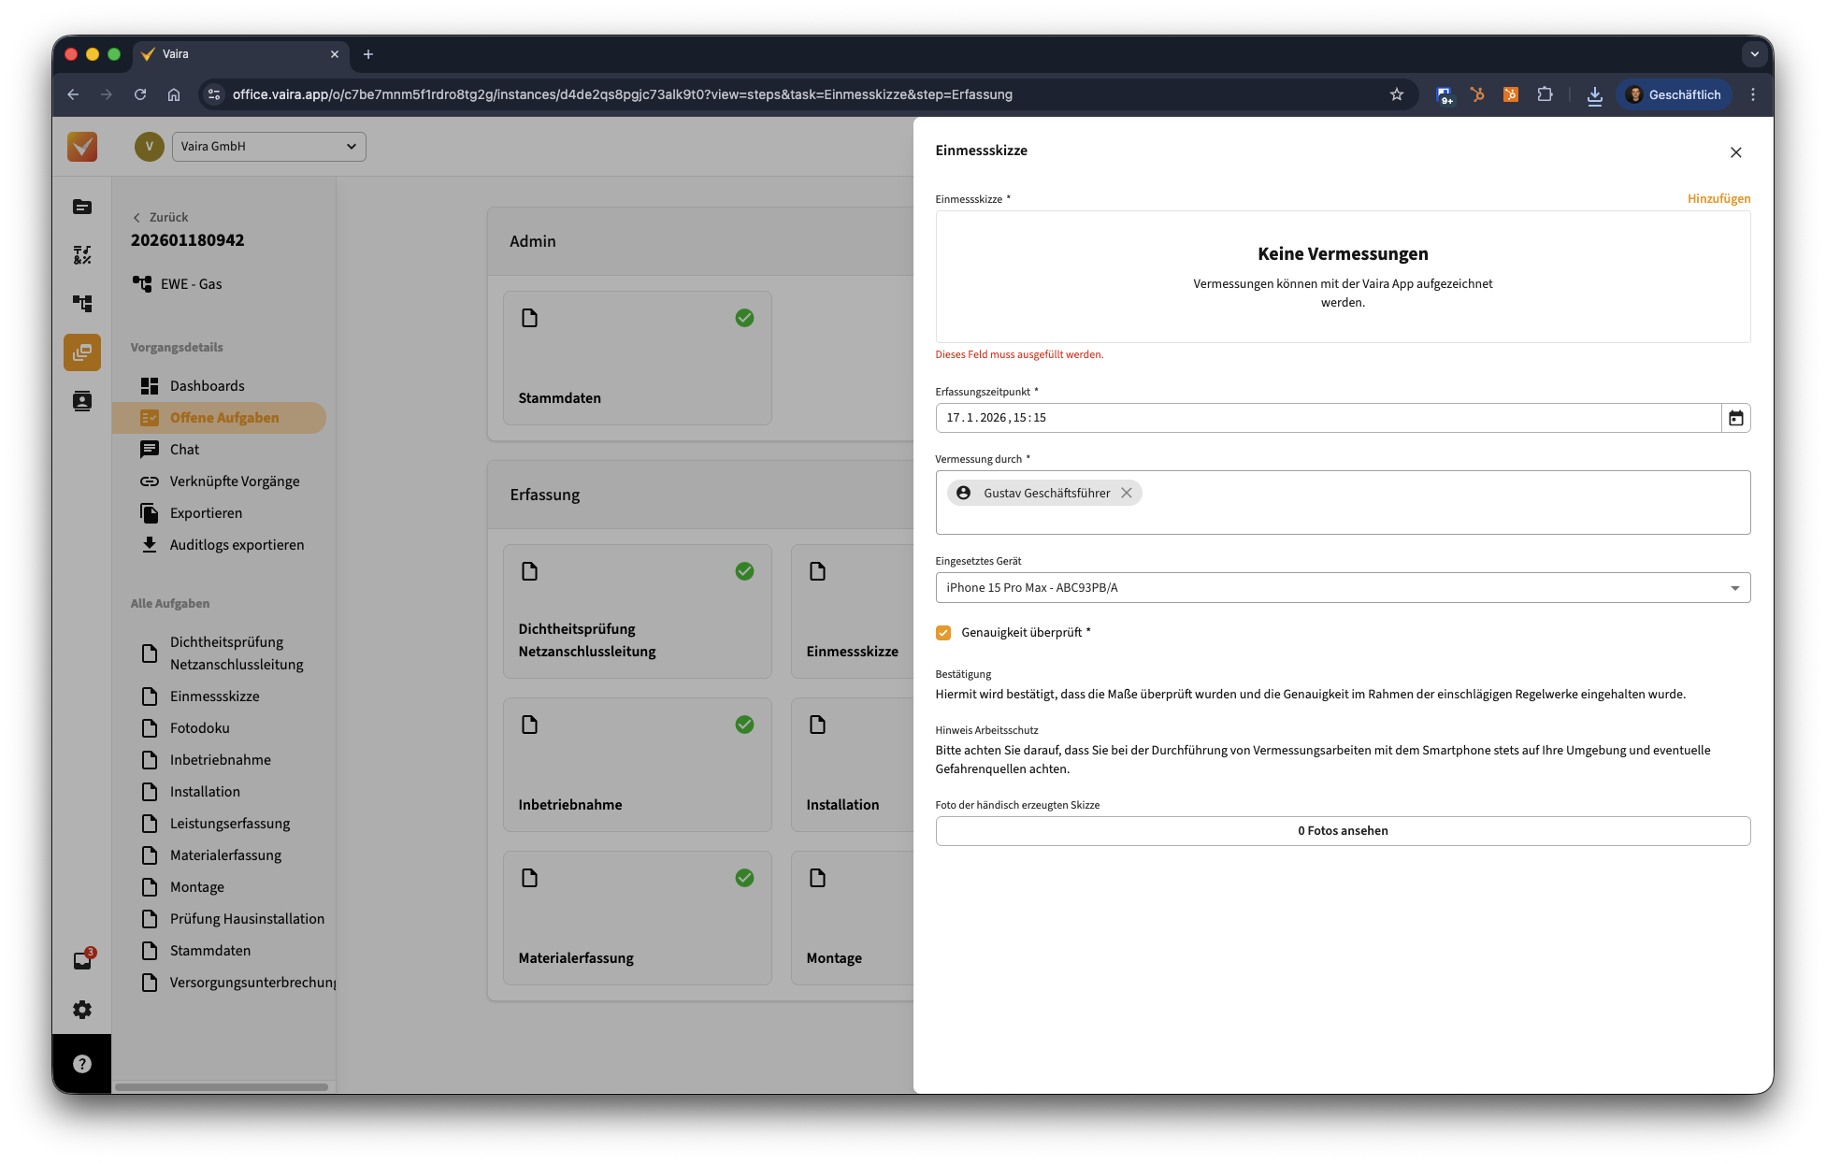Click the 0 Fotos ansehen button

1343,831
